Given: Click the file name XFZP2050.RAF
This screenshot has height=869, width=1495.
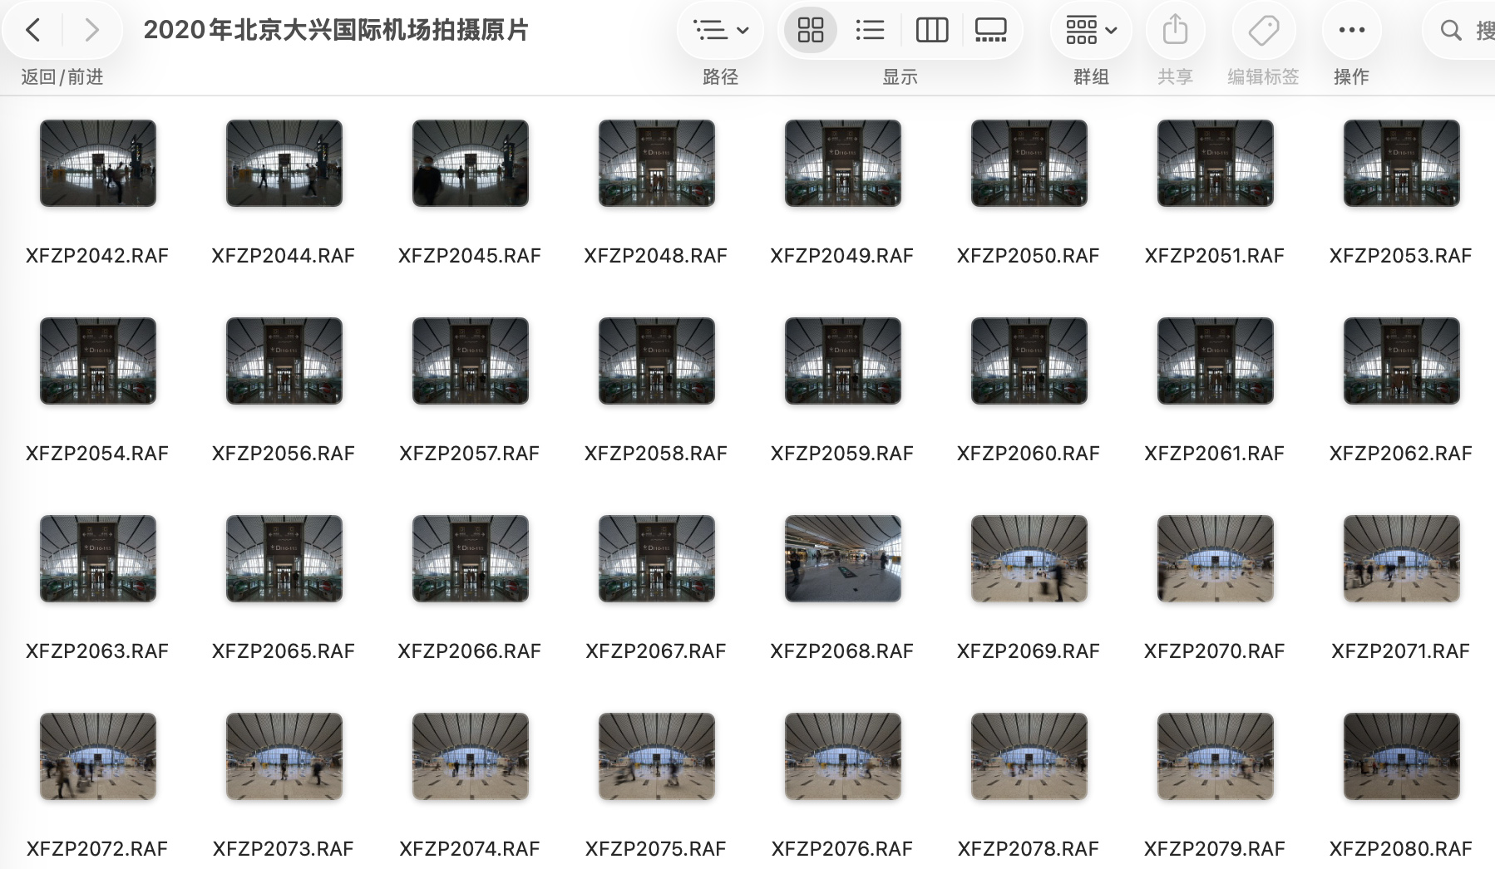Looking at the screenshot, I should 1029,256.
